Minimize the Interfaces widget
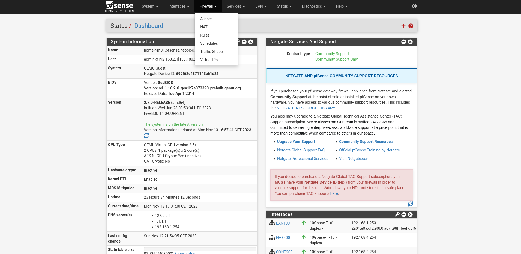This screenshot has width=521, height=254. click(404, 214)
